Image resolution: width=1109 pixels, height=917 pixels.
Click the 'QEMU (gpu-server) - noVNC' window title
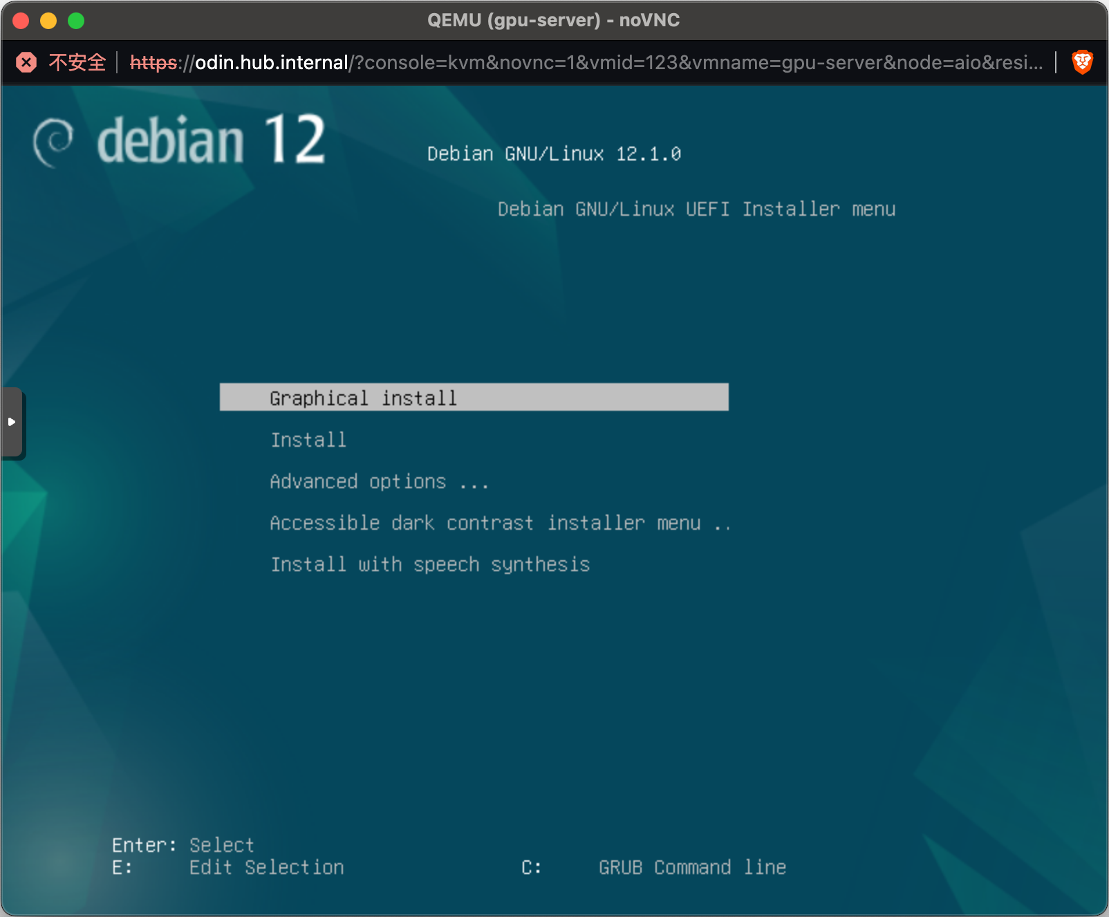[553, 20]
